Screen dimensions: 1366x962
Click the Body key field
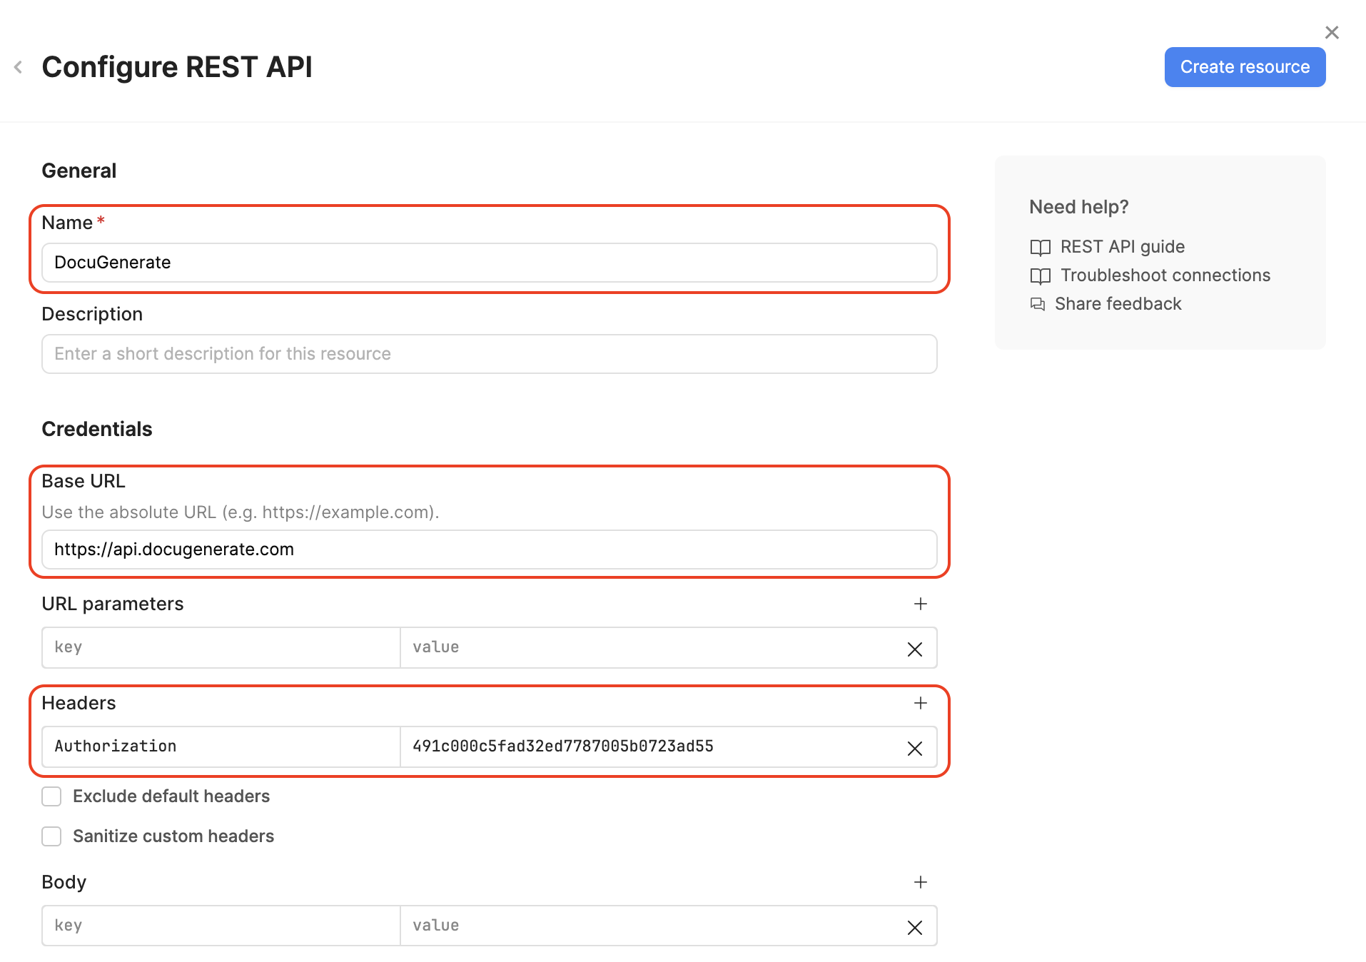[221, 926]
